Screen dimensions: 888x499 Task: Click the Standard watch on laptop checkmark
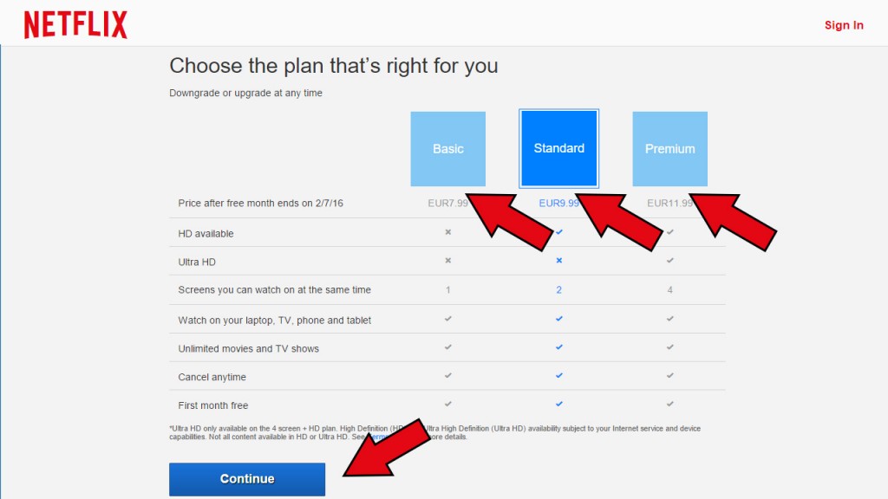coord(559,319)
